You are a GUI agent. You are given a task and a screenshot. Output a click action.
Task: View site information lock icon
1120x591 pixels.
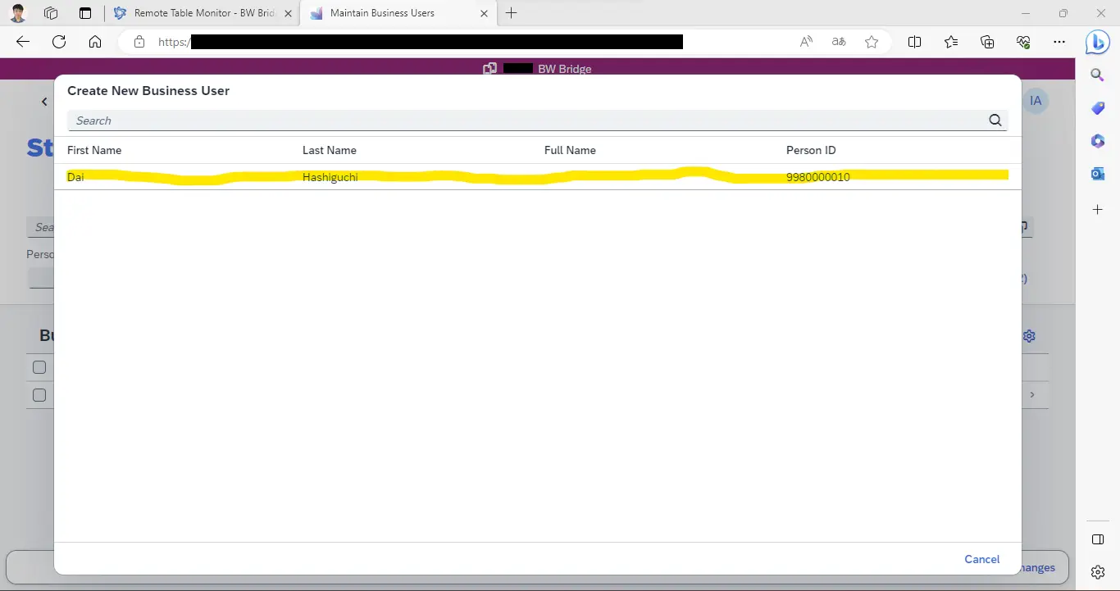click(139, 42)
